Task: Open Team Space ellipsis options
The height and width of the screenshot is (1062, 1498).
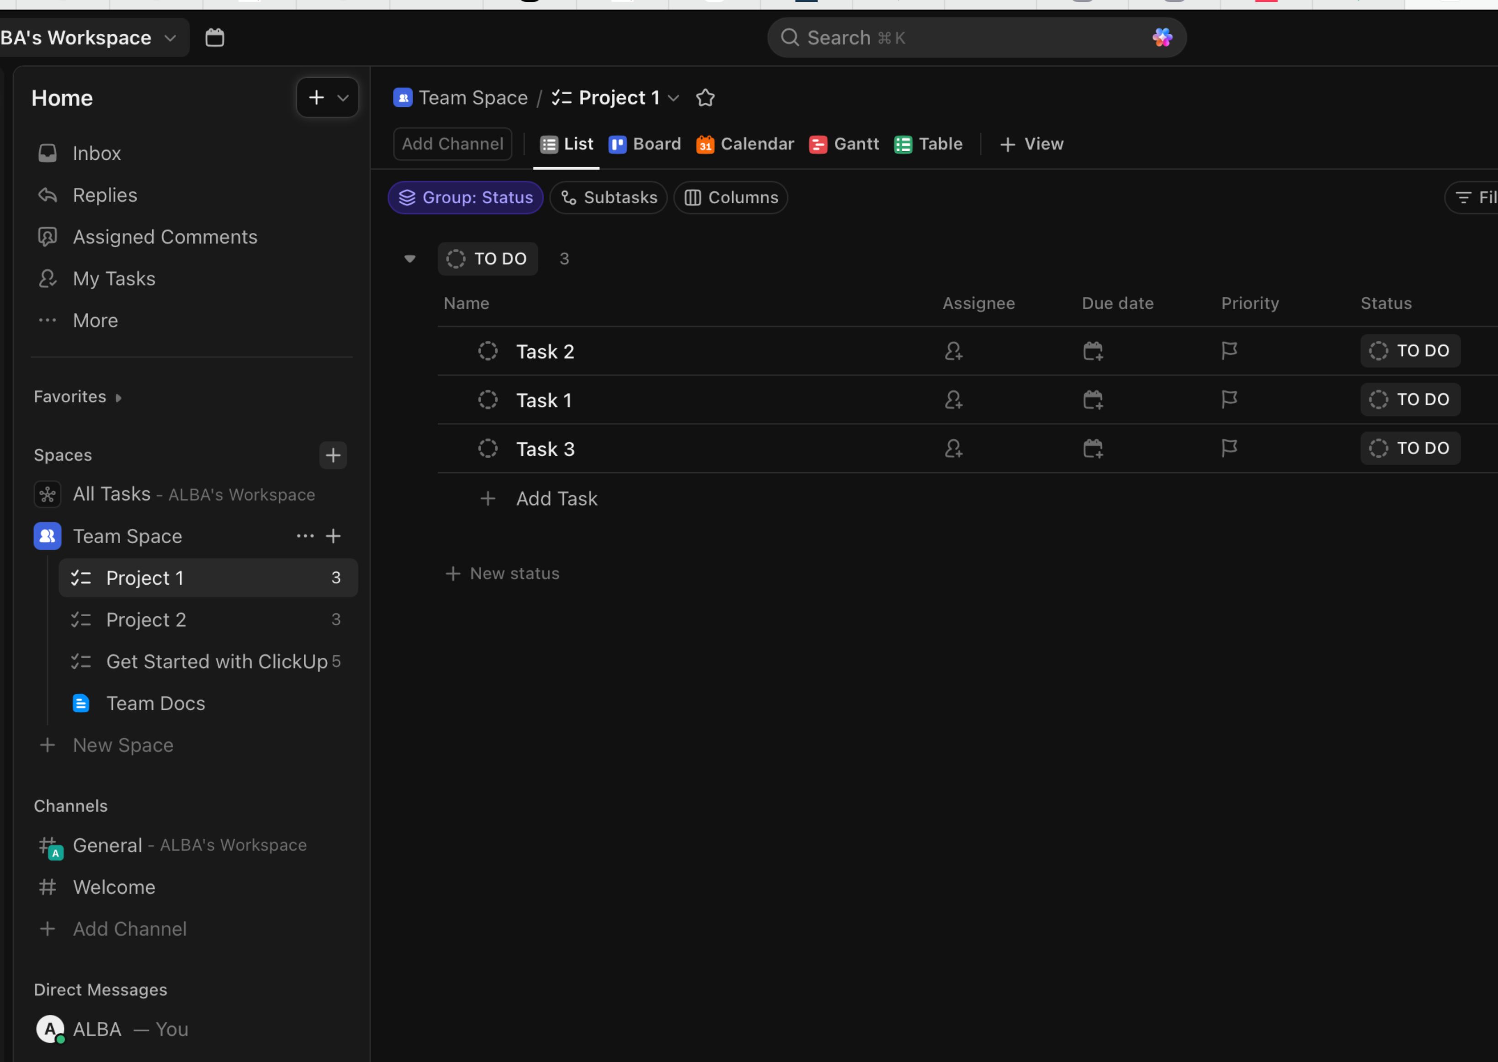Action: coord(305,536)
